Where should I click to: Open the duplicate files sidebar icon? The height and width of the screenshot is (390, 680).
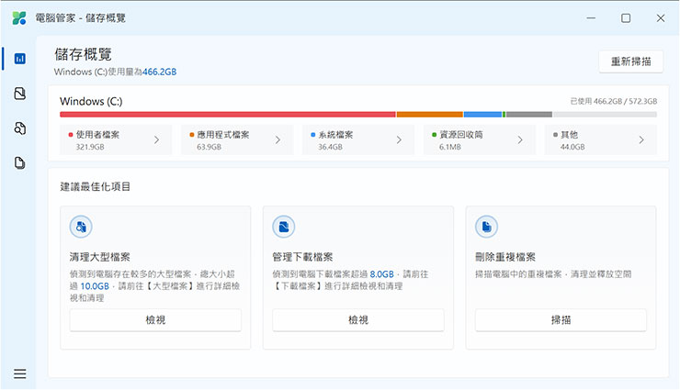pyautogui.click(x=19, y=163)
